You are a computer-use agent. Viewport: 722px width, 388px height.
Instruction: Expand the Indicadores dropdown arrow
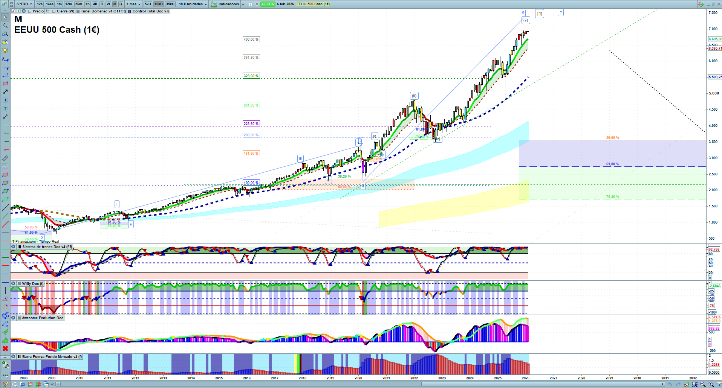243,4
